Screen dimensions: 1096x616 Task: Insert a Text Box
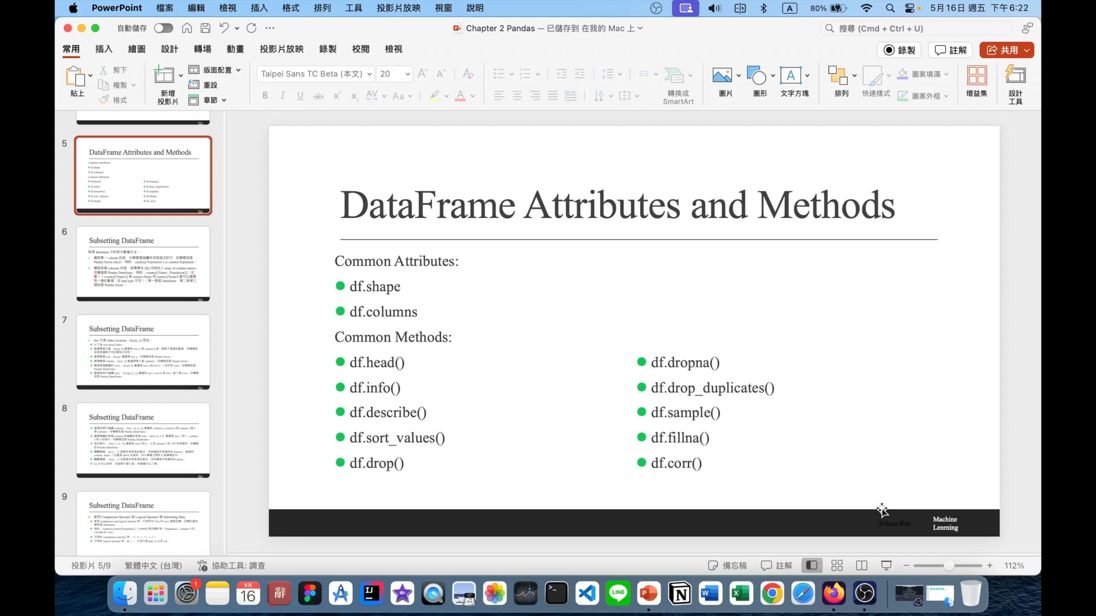[791, 75]
